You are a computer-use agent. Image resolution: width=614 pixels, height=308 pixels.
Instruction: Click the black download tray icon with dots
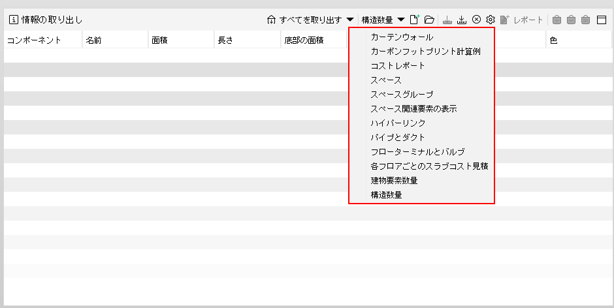pyautogui.click(x=462, y=20)
